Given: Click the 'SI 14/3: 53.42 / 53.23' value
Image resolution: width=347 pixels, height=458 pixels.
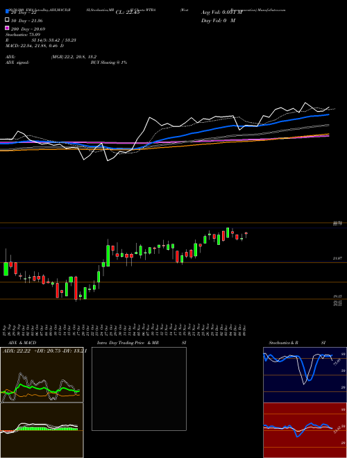Looking at the screenshot, I should [x=54, y=40].
